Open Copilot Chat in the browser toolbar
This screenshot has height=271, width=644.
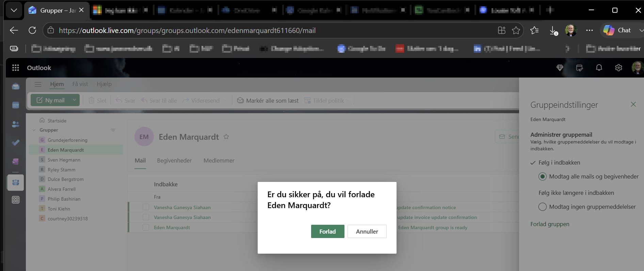[617, 30]
